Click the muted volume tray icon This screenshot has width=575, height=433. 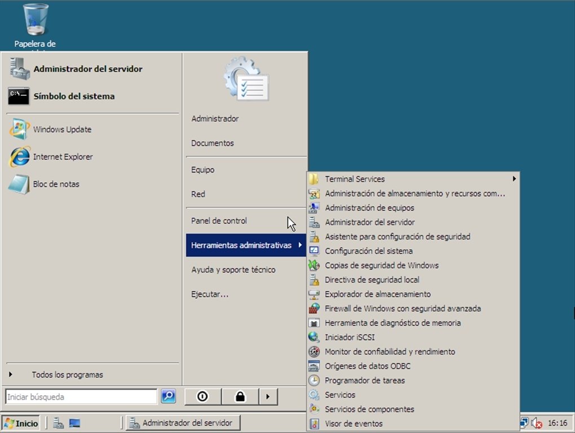point(537,423)
